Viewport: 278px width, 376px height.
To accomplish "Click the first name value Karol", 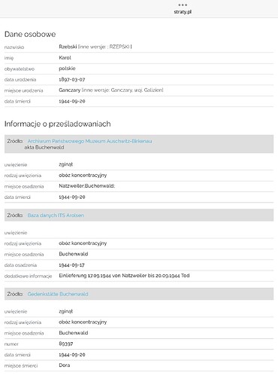I will point(65,57).
